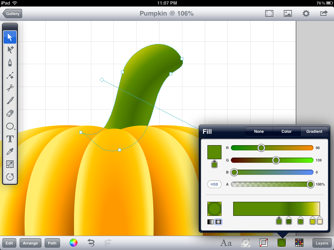Activate the Rotate tool
This screenshot has height=250, width=334.
pyautogui.click(x=10, y=177)
